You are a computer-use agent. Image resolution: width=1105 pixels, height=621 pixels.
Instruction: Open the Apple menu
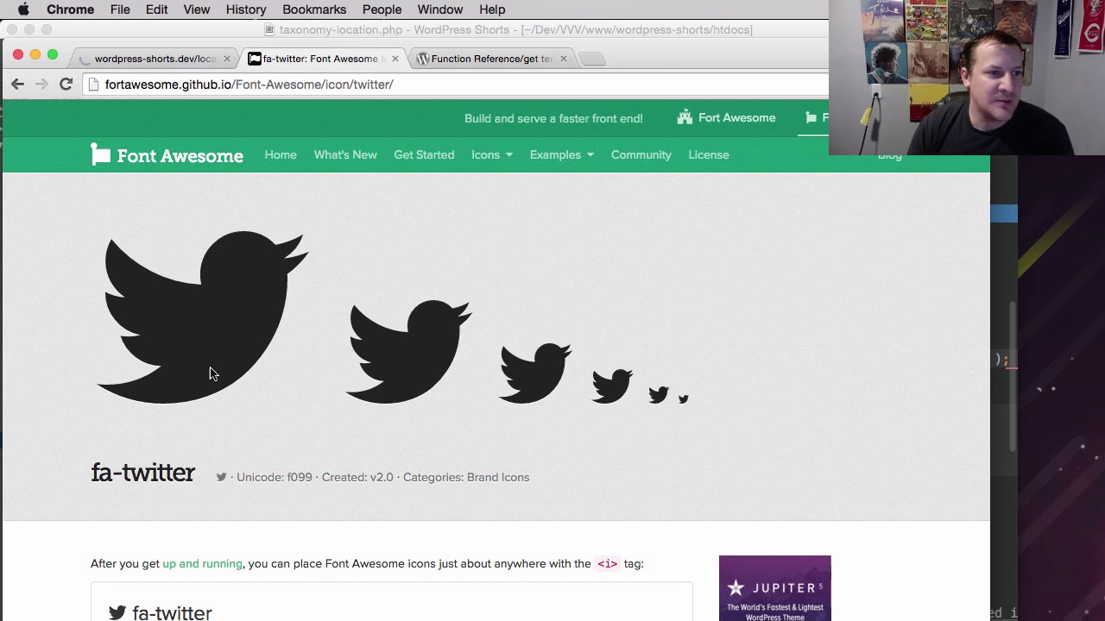pyautogui.click(x=23, y=9)
